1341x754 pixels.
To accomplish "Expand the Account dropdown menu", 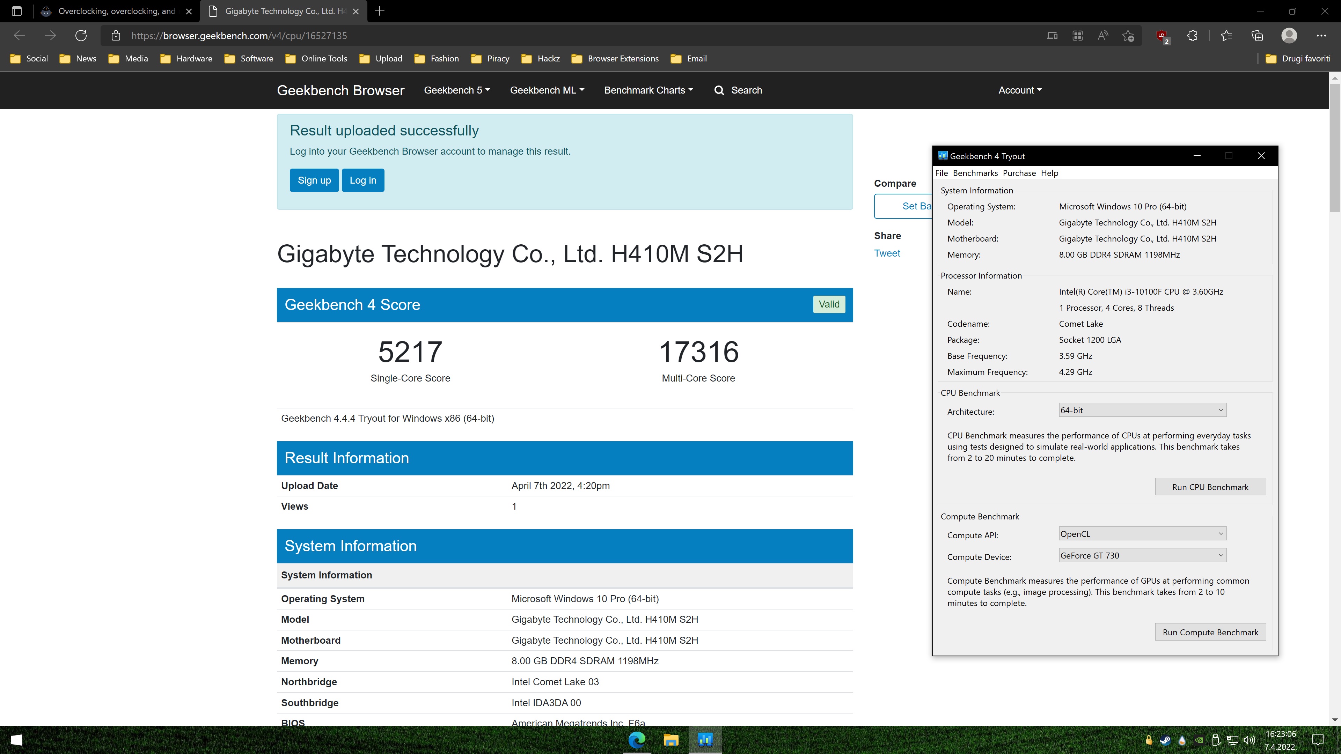I will tap(1020, 90).
